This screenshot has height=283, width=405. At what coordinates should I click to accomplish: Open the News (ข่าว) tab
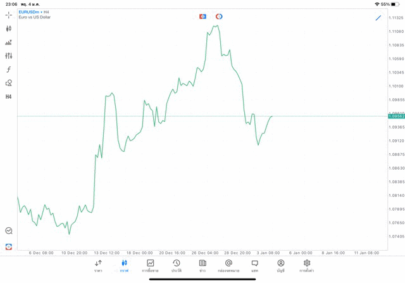[x=202, y=265]
